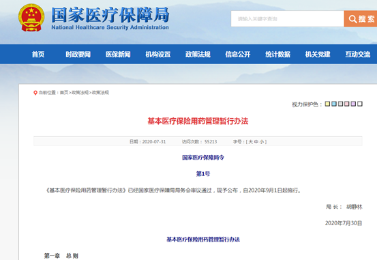
Task: Click the orange 搜索 search button
Action: coord(361,19)
